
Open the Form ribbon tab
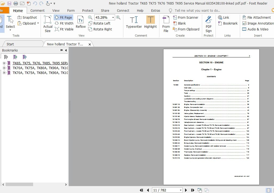click(x=71, y=10)
